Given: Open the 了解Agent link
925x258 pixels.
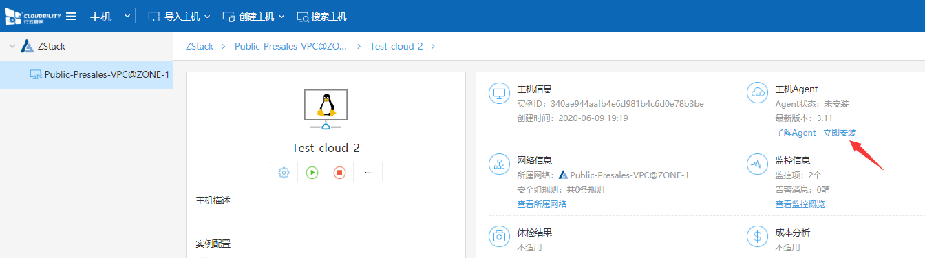Looking at the screenshot, I should [x=795, y=132].
